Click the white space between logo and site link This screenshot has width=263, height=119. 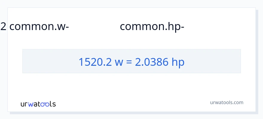[x=131, y=103]
